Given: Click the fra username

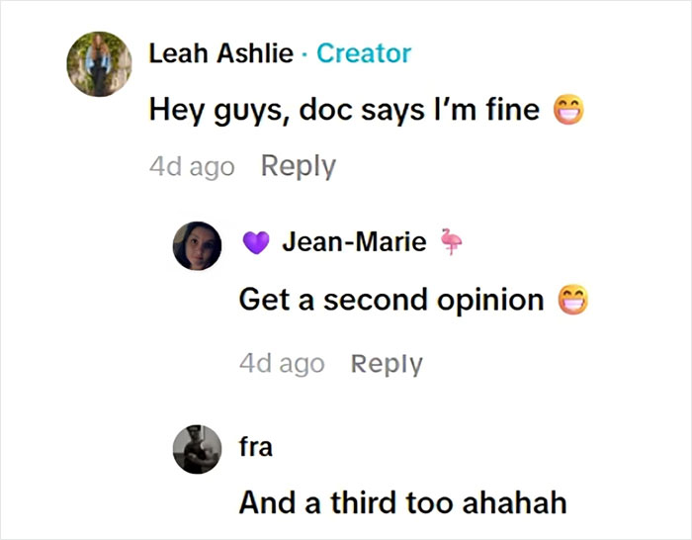Looking at the screenshot, I should point(255,446).
